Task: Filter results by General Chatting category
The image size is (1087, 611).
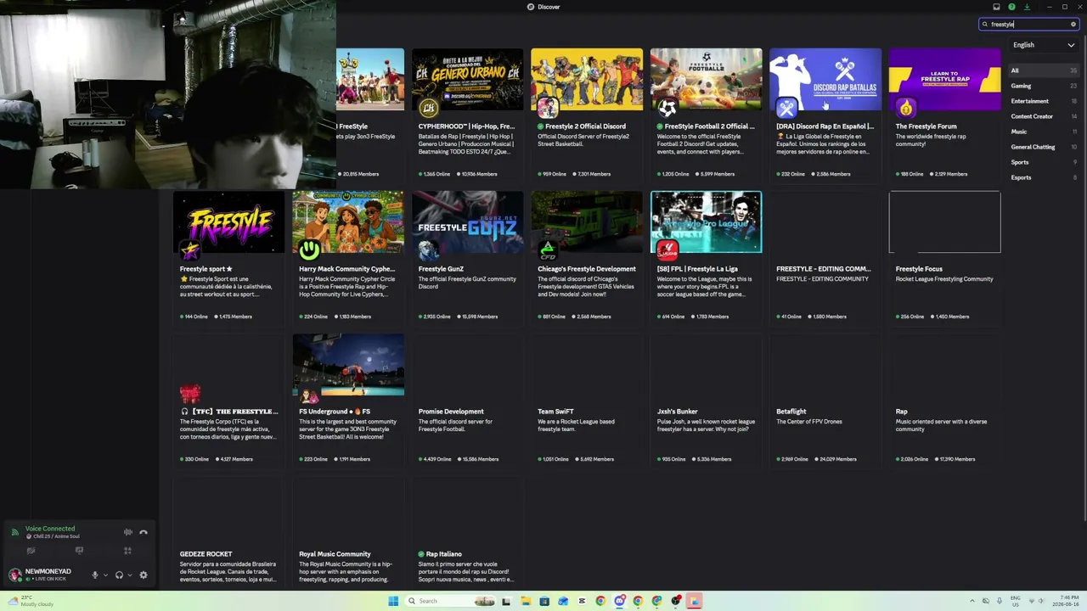Action: pyautogui.click(x=1045, y=147)
